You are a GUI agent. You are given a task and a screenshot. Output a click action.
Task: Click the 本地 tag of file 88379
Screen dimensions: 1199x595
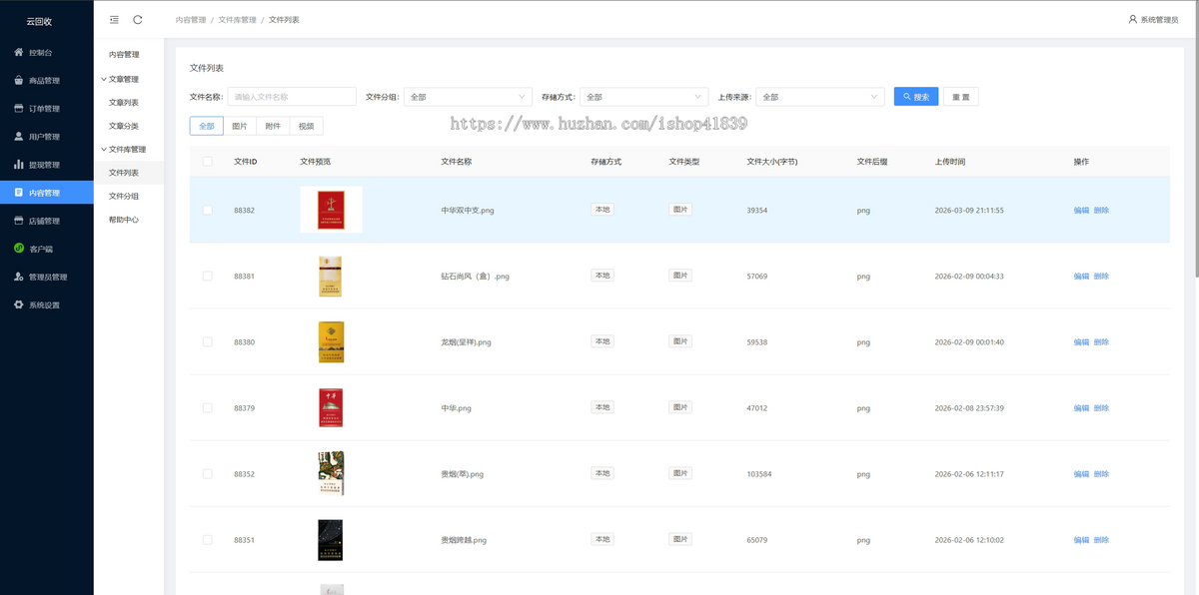[601, 407]
